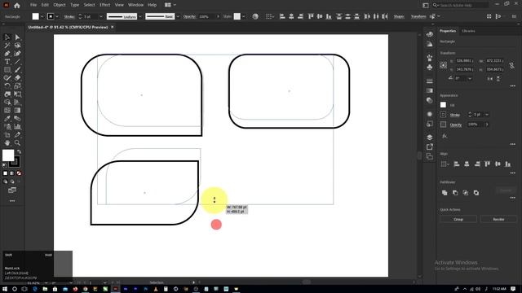Change screen mode in toolbar
The height and width of the screenshot is (293, 522).
click(x=12, y=190)
